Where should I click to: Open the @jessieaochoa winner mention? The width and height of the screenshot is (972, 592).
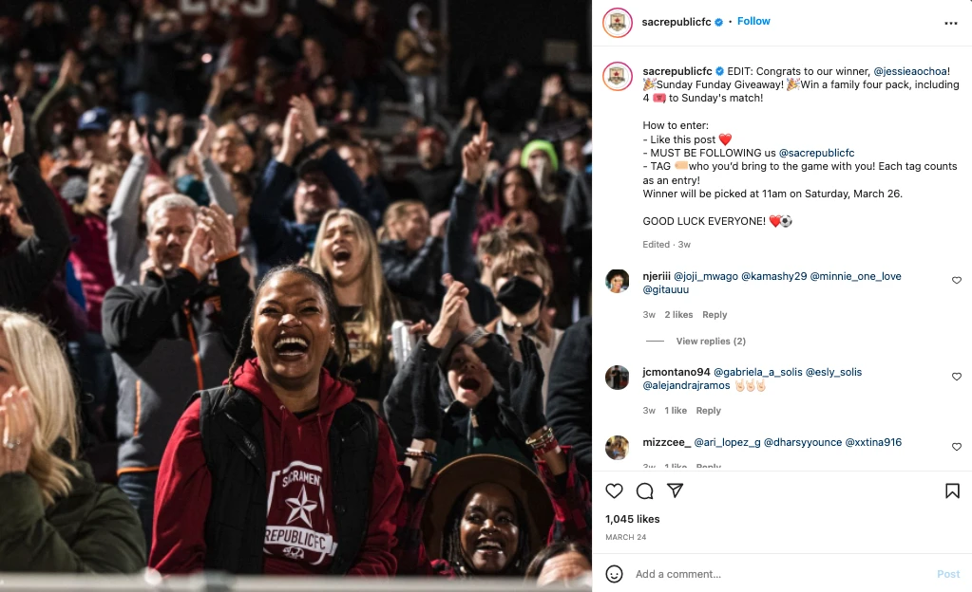tap(910, 71)
